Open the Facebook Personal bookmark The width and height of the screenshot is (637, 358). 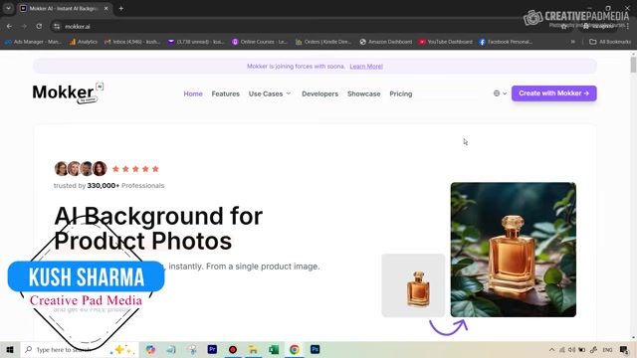coord(506,42)
